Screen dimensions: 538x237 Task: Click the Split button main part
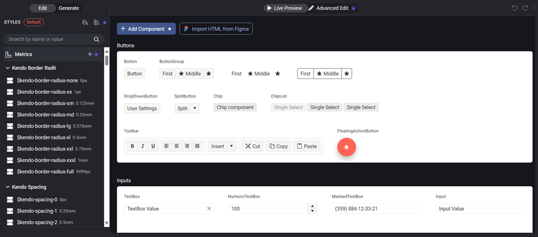(182, 108)
